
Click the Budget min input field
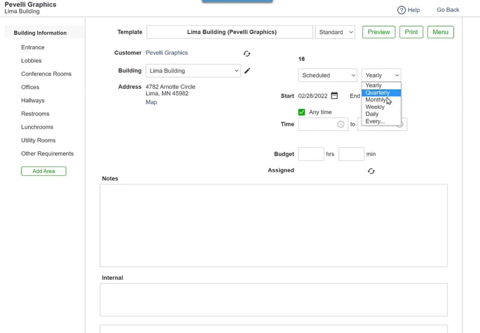351,154
